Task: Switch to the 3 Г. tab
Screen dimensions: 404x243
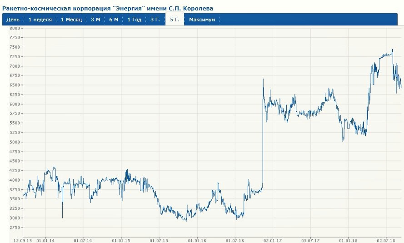Action: (155, 20)
